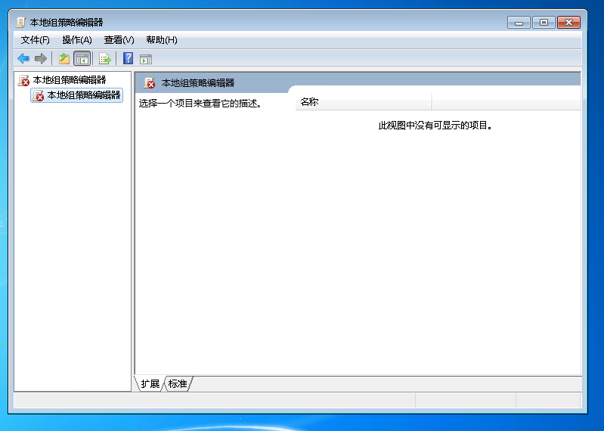
Task: Click the window title text 本地组策略编辑器
Action: (x=67, y=23)
